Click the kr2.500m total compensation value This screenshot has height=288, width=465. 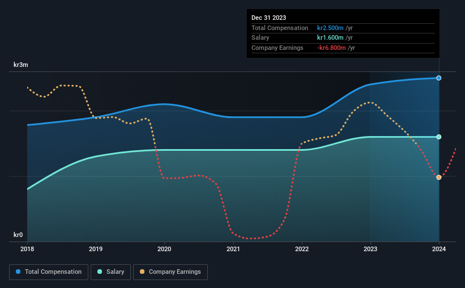(330, 28)
